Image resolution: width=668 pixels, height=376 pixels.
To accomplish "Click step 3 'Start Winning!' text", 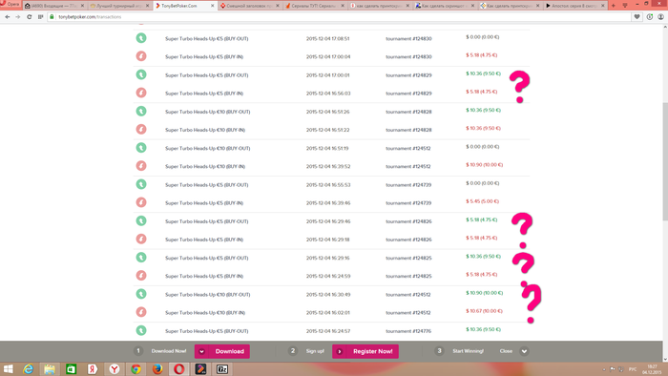I will click(468, 351).
